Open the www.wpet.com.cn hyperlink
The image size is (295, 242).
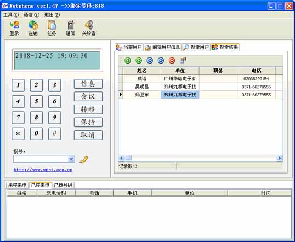tap(43, 170)
